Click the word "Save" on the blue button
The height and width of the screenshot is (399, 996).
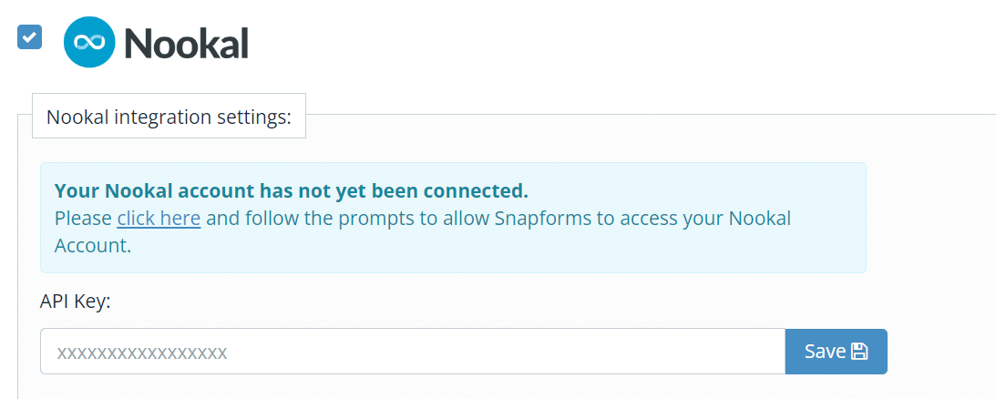point(825,352)
